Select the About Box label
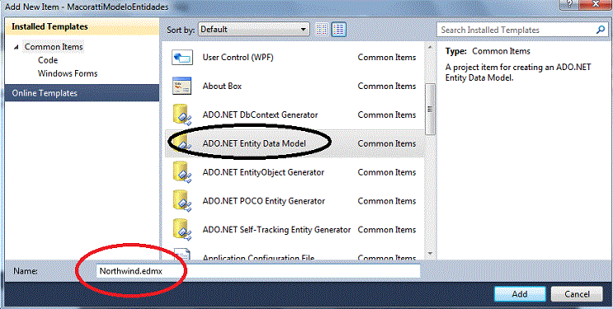The image size is (613, 309). click(222, 86)
